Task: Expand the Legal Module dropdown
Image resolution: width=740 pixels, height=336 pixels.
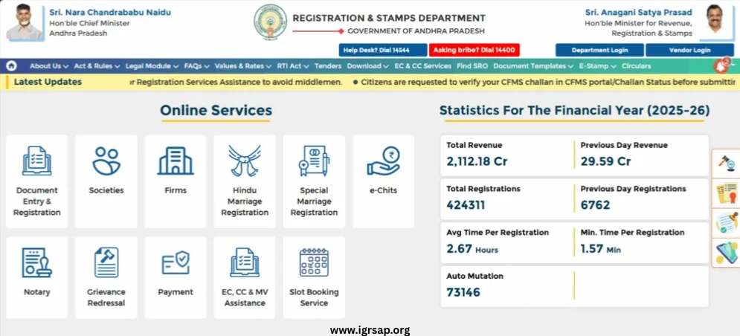Action: 152,66
